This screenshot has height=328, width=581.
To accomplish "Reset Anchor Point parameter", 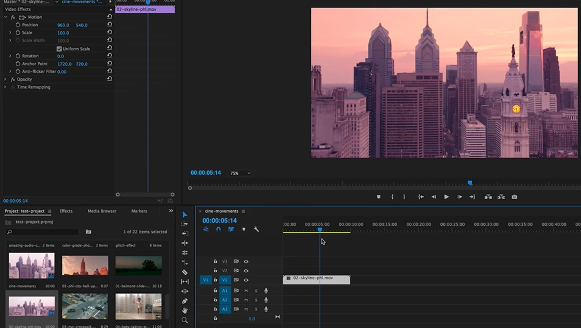I will (109, 64).
